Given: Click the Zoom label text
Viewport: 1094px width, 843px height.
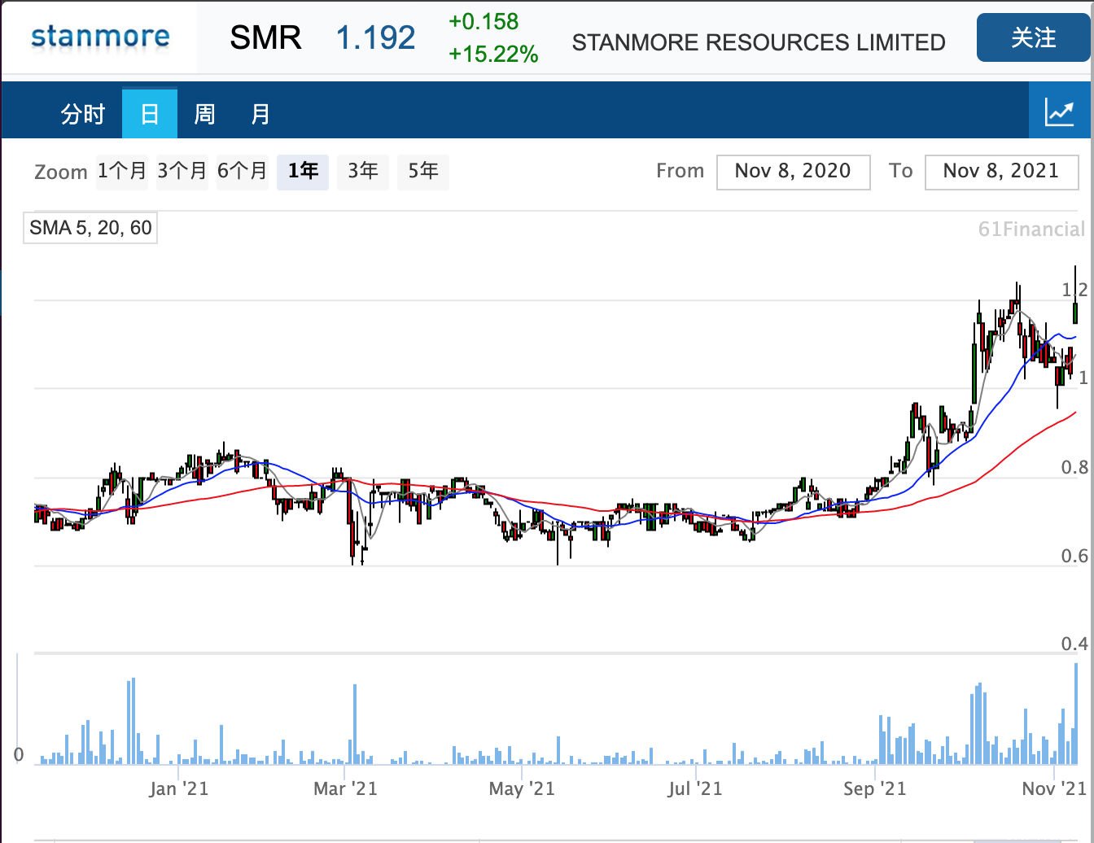Looking at the screenshot, I should [x=61, y=173].
